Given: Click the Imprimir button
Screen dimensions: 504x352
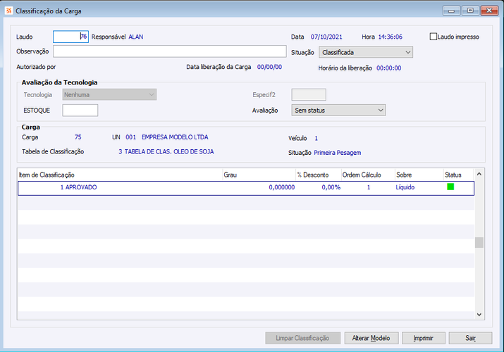Looking at the screenshot, I should click(424, 338).
